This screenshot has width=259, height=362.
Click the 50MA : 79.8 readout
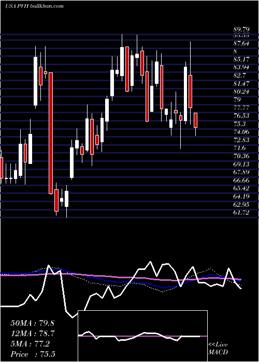[x=32, y=323]
